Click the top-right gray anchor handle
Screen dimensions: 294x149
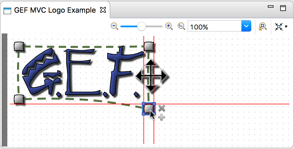pos(149,46)
